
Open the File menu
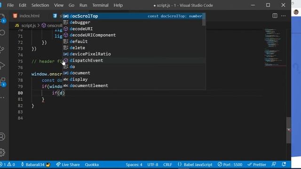coord(10,5)
